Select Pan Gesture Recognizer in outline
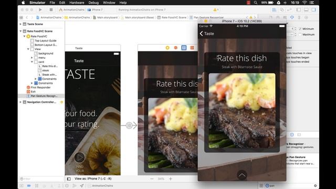This screenshot has width=336, height=189. point(41,96)
